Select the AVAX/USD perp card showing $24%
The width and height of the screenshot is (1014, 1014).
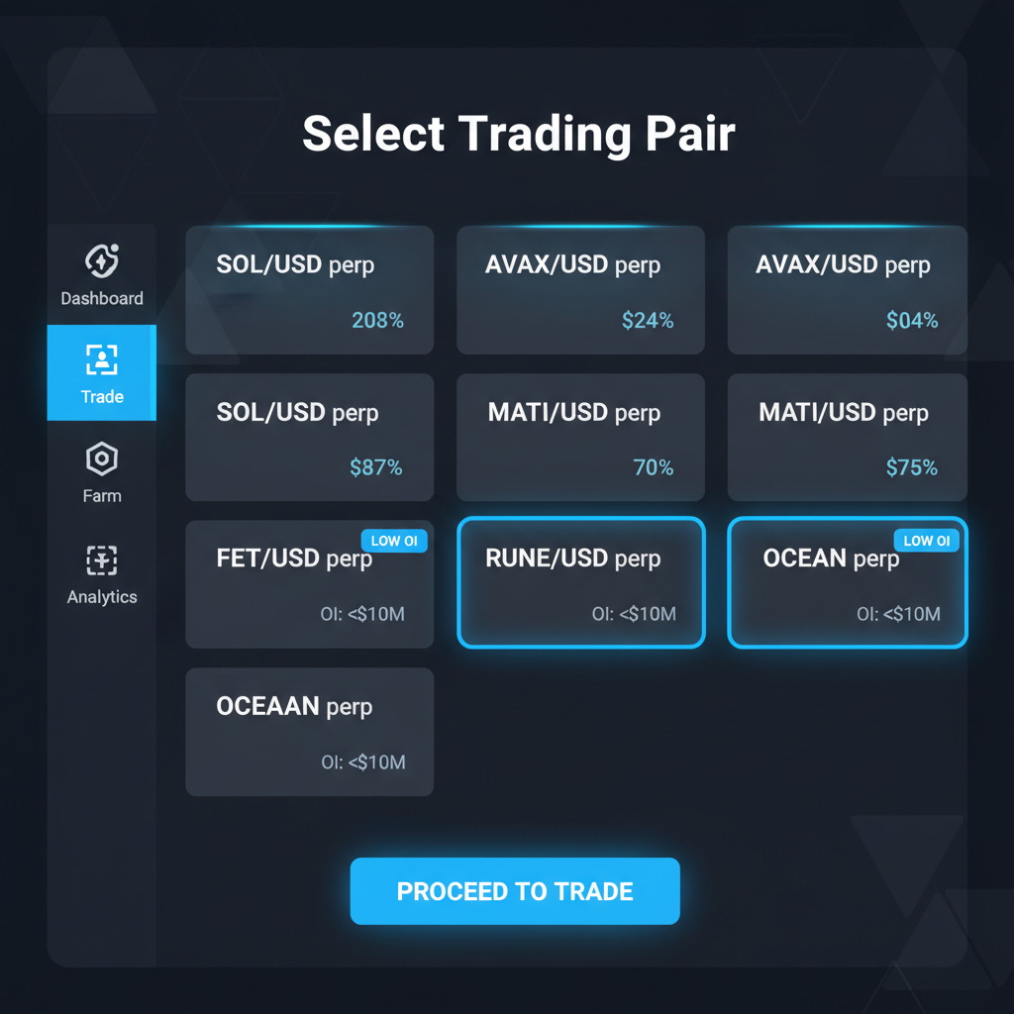(580, 290)
